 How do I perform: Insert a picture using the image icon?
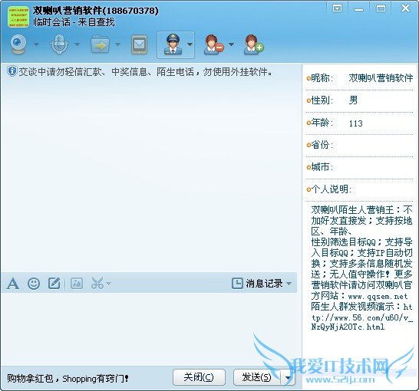[x=77, y=283]
